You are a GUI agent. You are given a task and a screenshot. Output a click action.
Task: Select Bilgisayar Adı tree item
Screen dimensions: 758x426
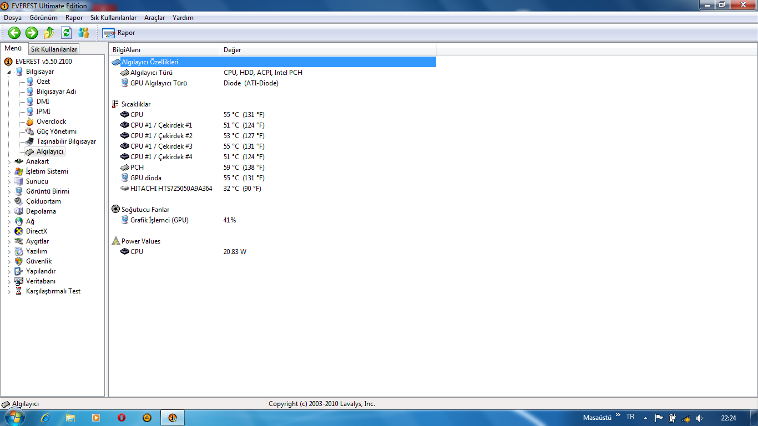click(56, 92)
